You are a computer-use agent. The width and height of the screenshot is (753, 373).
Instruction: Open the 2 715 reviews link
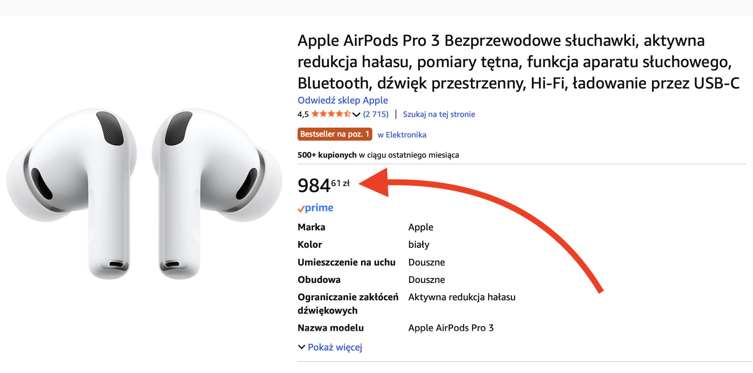click(376, 114)
